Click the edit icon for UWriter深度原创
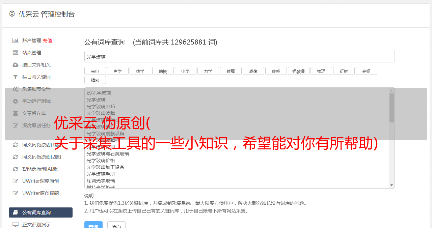432x228 pixels. (16, 181)
